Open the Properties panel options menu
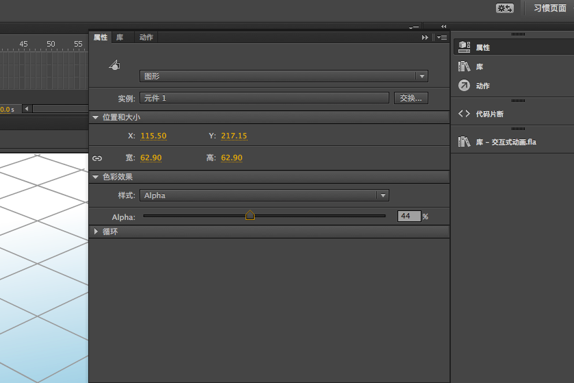Screen dimensions: 574x383 442,38
